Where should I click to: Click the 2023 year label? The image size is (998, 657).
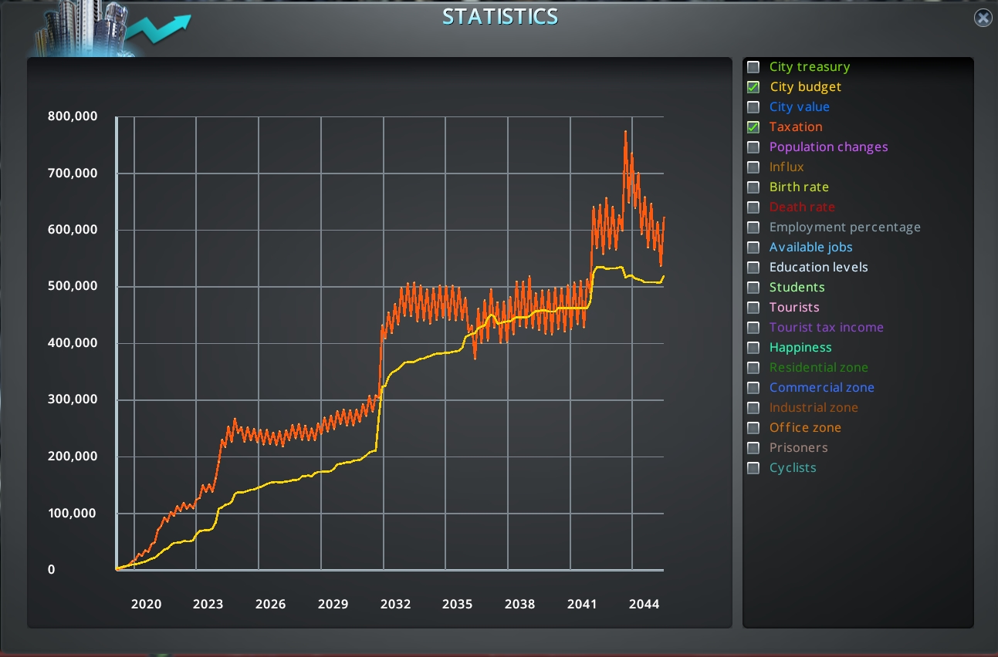pos(208,604)
